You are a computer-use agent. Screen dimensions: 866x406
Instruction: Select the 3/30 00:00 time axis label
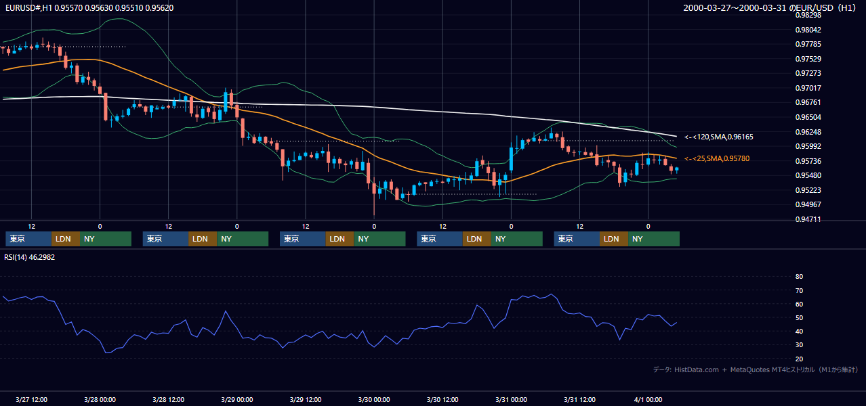pos(374,399)
